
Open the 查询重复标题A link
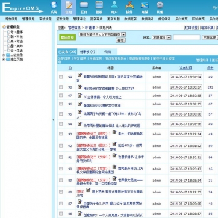[x=116, y=58]
